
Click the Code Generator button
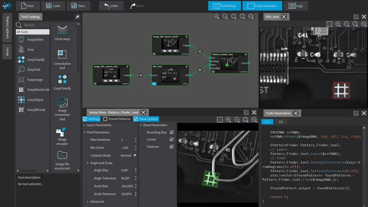click(x=262, y=6)
